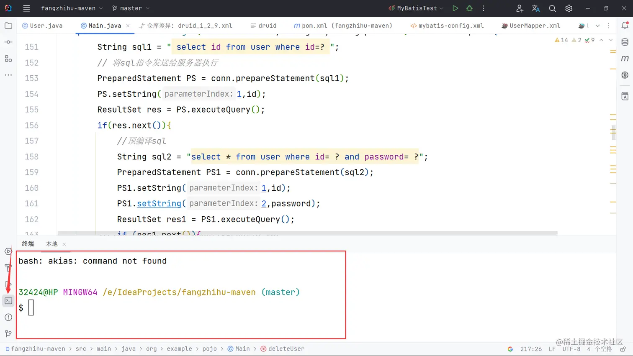Open the Structure tool window
633x356 pixels.
pos(8,59)
